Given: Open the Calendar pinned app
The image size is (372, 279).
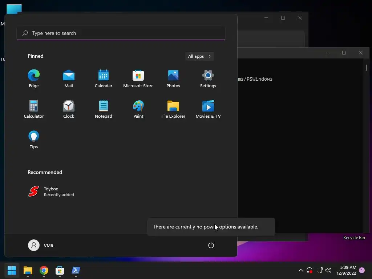Looking at the screenshot, I should [104, 79].
